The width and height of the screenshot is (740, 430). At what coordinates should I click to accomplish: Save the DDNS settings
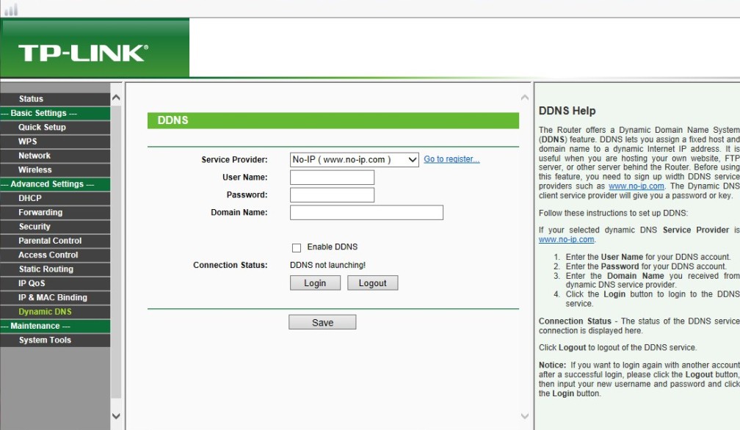[323, 323]
